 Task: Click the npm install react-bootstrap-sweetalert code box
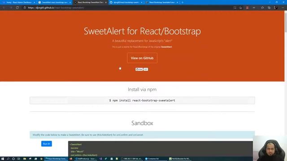pos(142,100)
